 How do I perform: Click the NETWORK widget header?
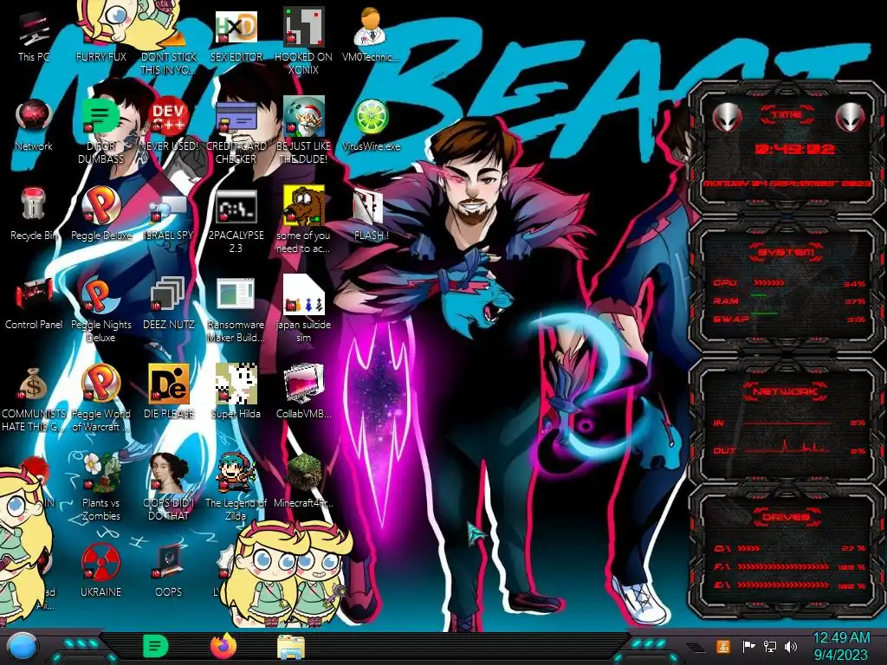tap(787, 391)
